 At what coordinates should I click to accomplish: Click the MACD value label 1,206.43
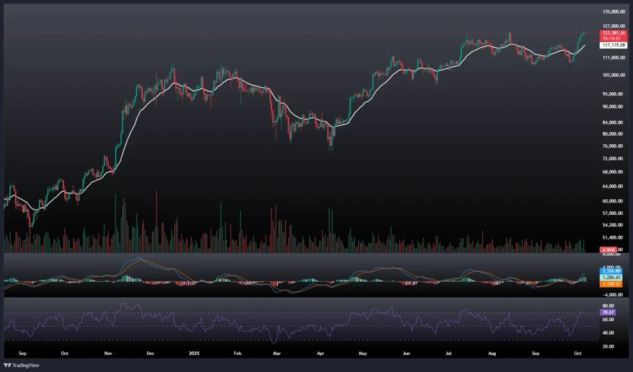[611, 277]
